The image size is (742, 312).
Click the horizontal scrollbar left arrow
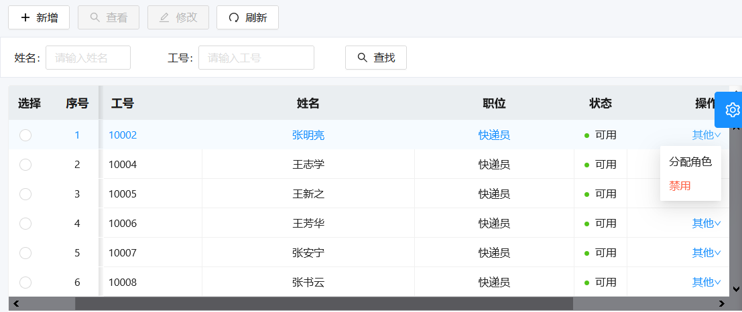[x=16, y=304]
